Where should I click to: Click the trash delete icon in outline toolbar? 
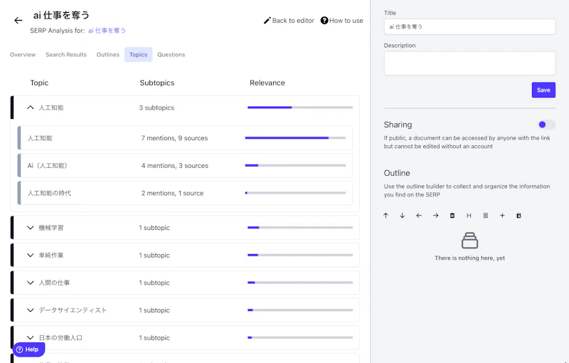[x=452, y=216]
